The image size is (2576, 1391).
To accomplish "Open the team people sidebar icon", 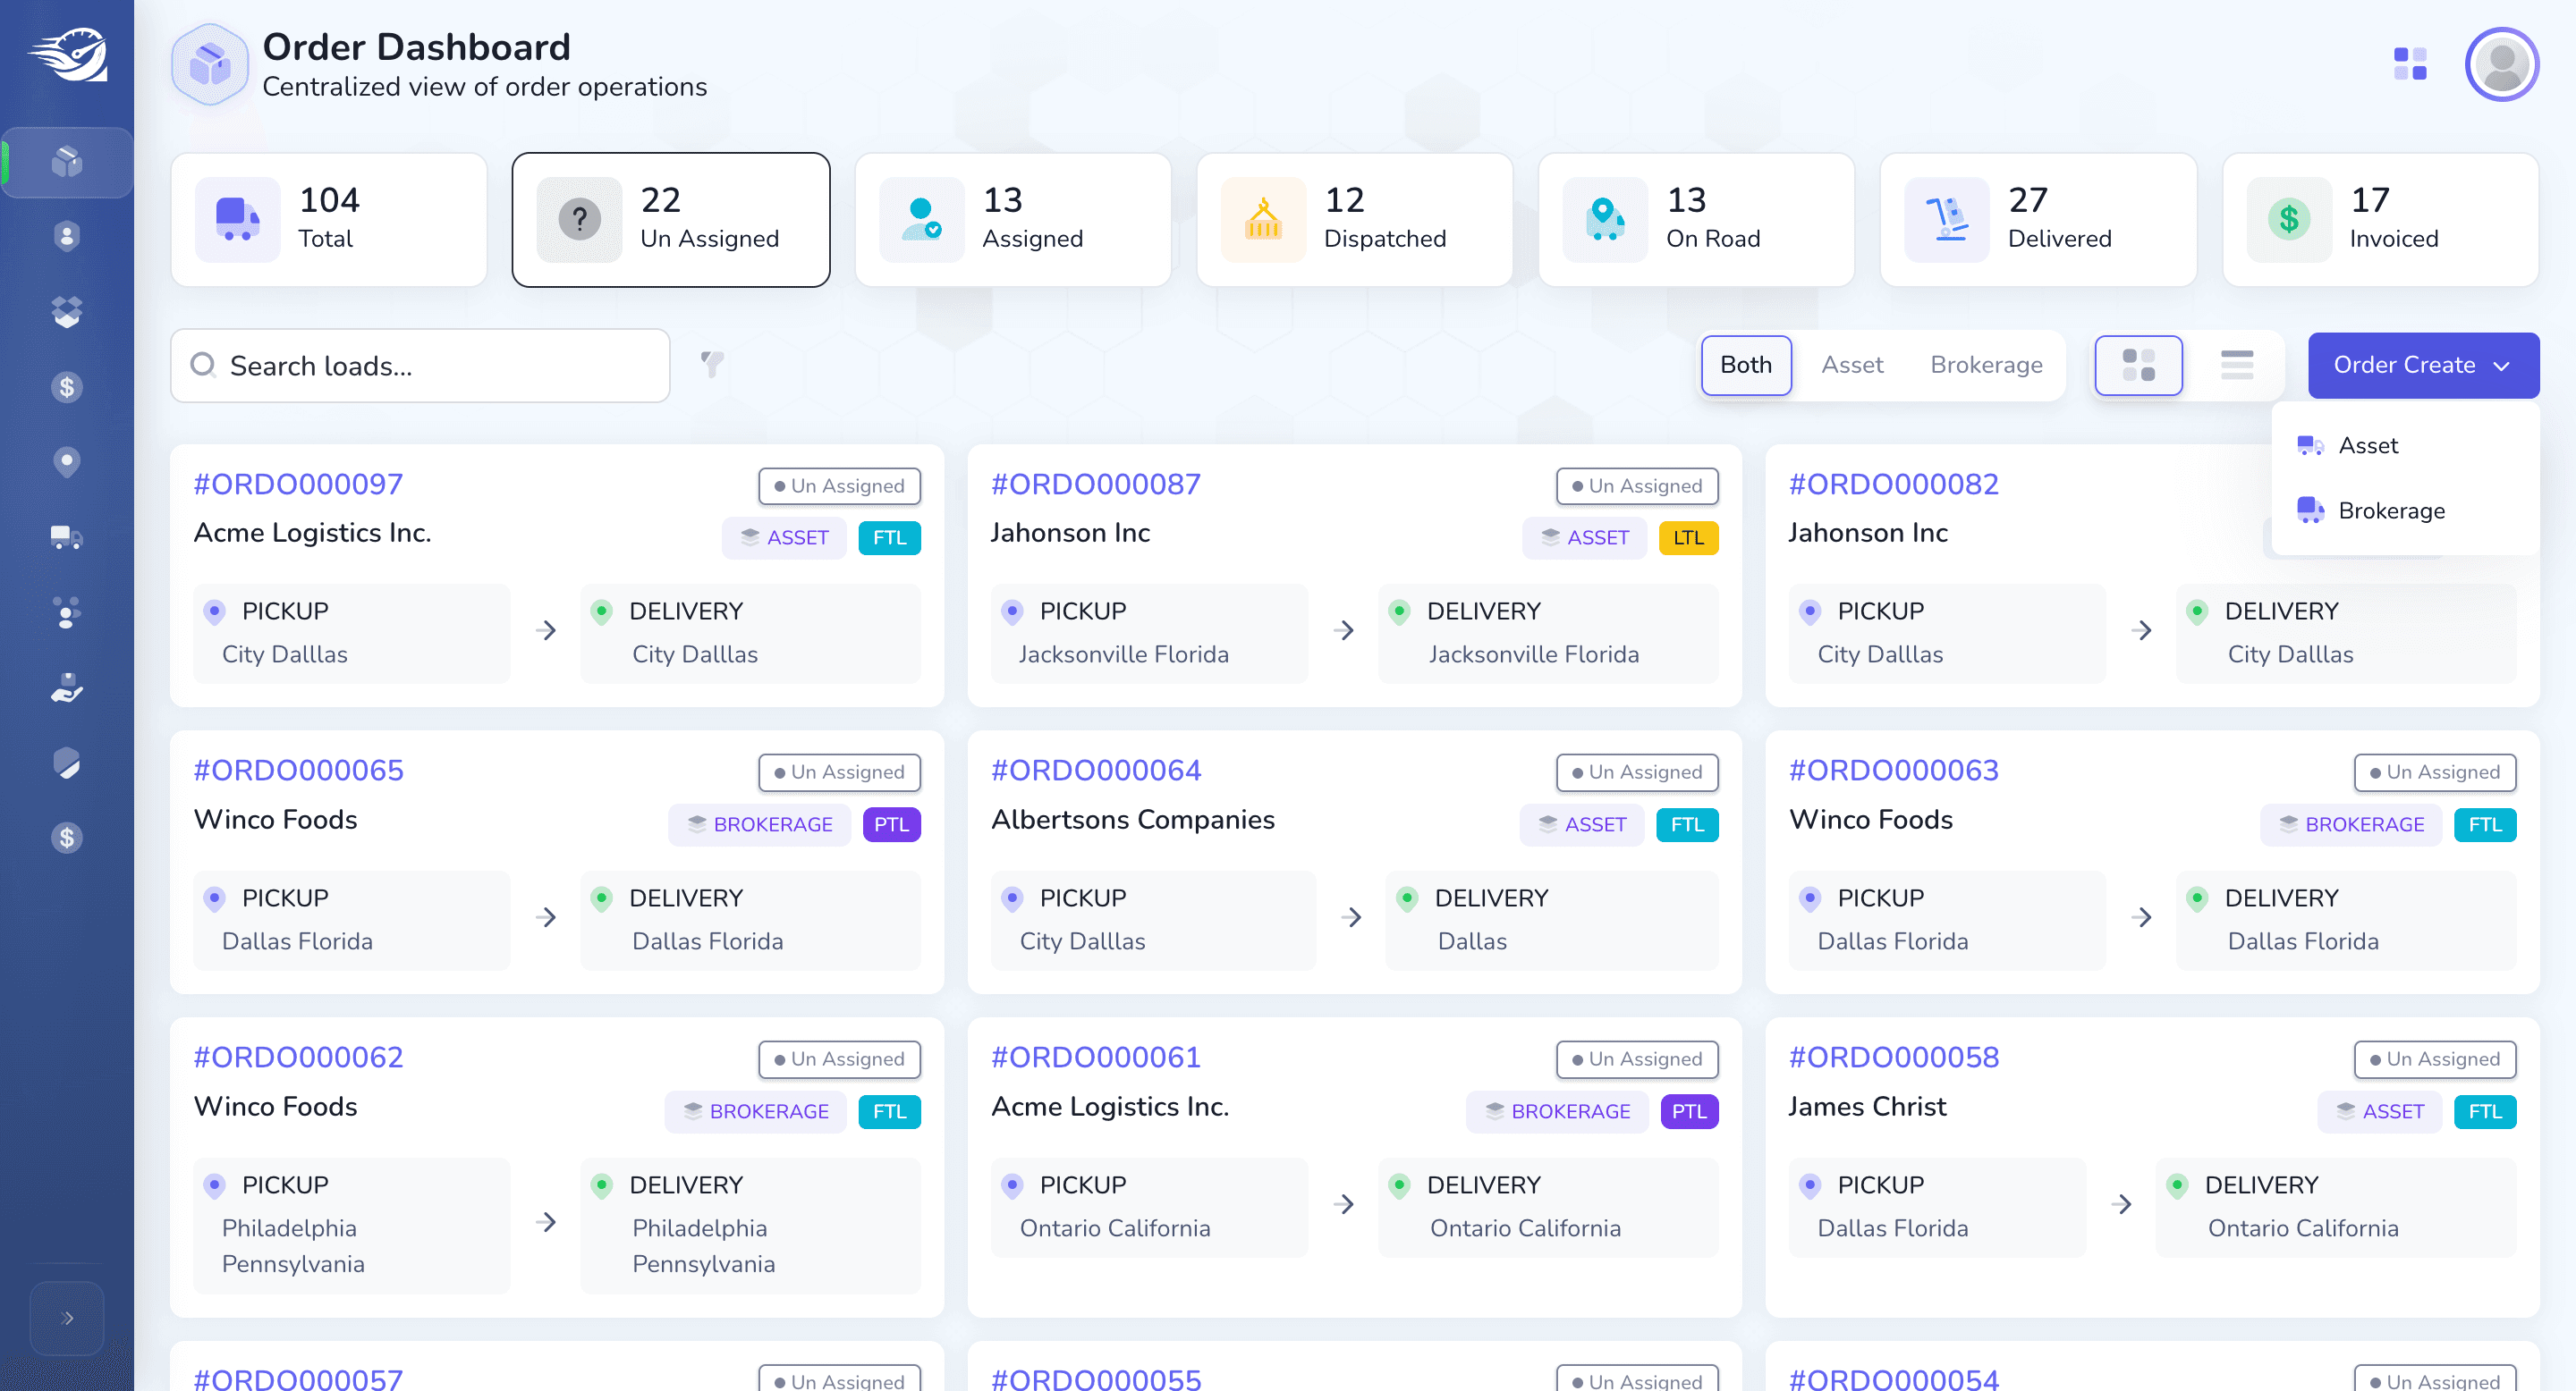I will (67, 612).
